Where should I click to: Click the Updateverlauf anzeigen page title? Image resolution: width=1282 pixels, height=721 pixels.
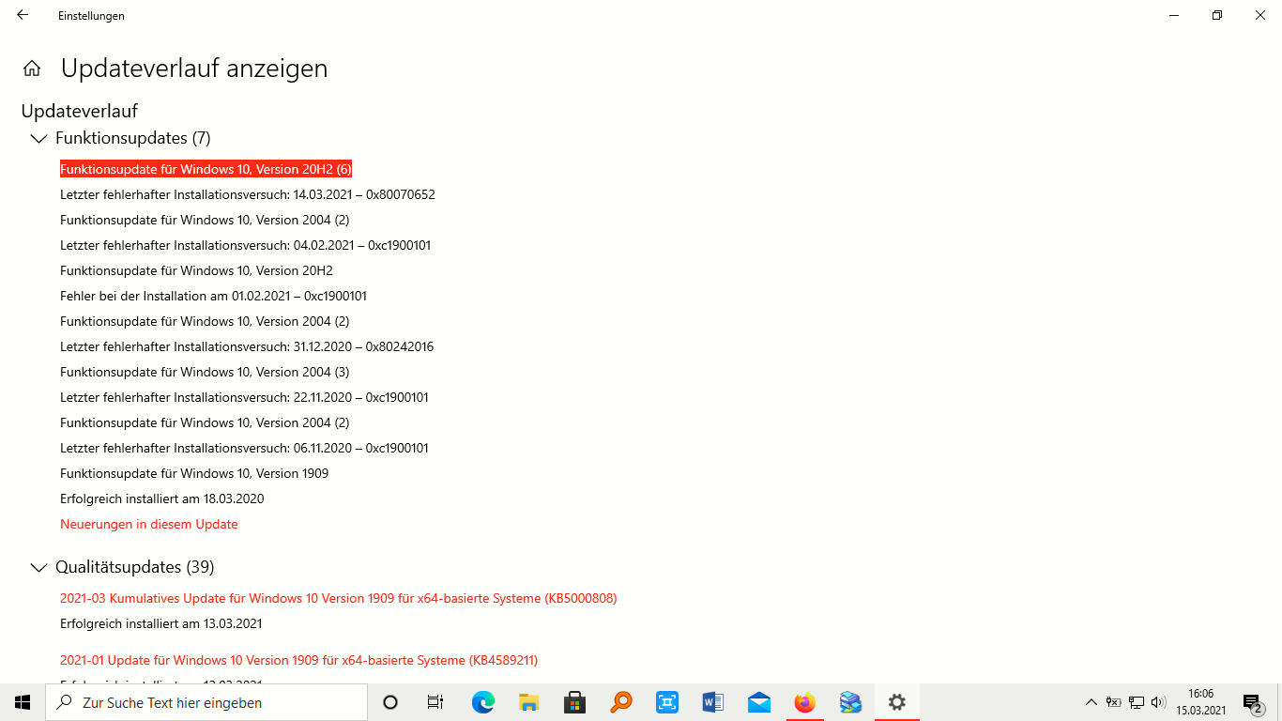click(194, 69)
